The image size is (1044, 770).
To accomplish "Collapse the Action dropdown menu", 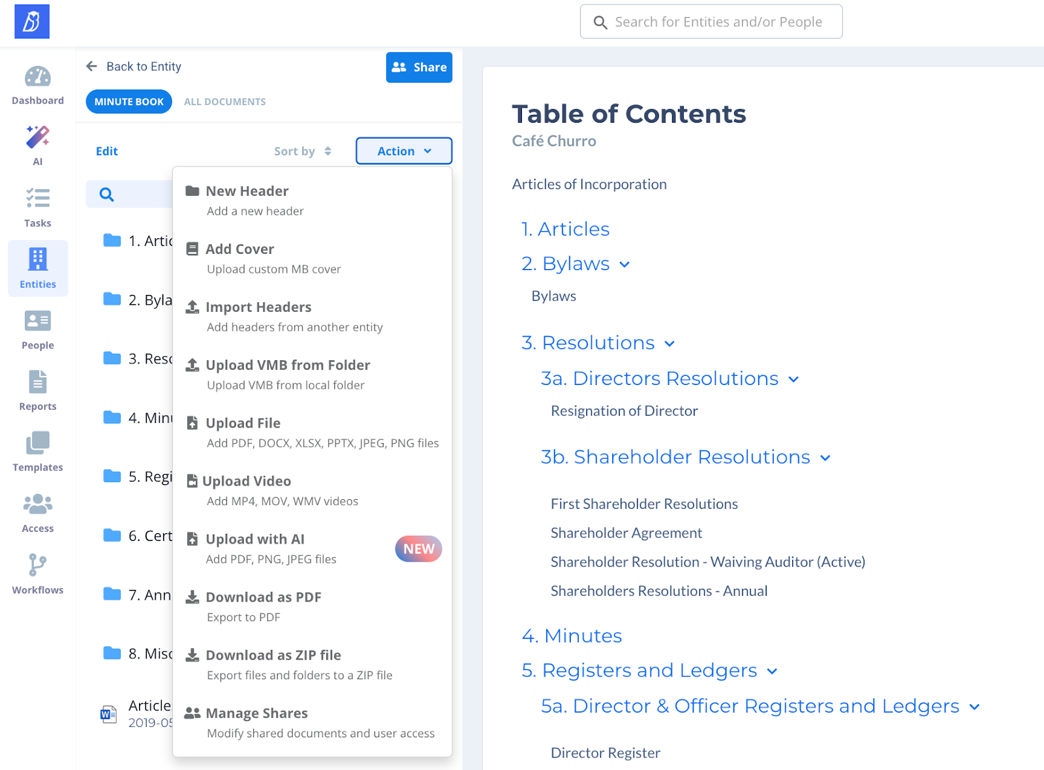I will tap(404, 151).
